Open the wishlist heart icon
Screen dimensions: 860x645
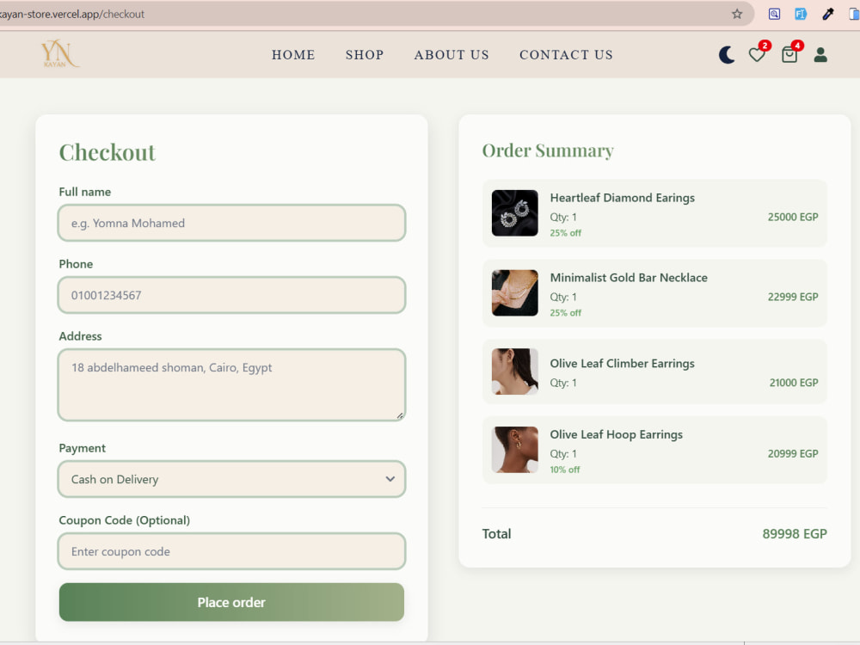click(x=758, y=55)
